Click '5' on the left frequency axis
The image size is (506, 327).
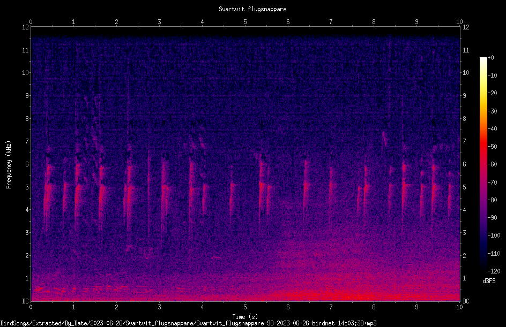coord(27,187)
